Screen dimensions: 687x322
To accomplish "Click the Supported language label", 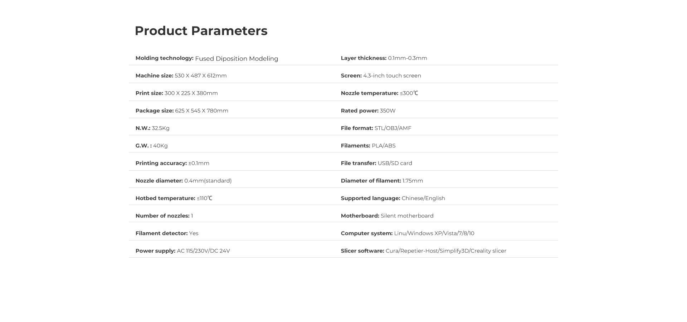I will tap(370, 198).
